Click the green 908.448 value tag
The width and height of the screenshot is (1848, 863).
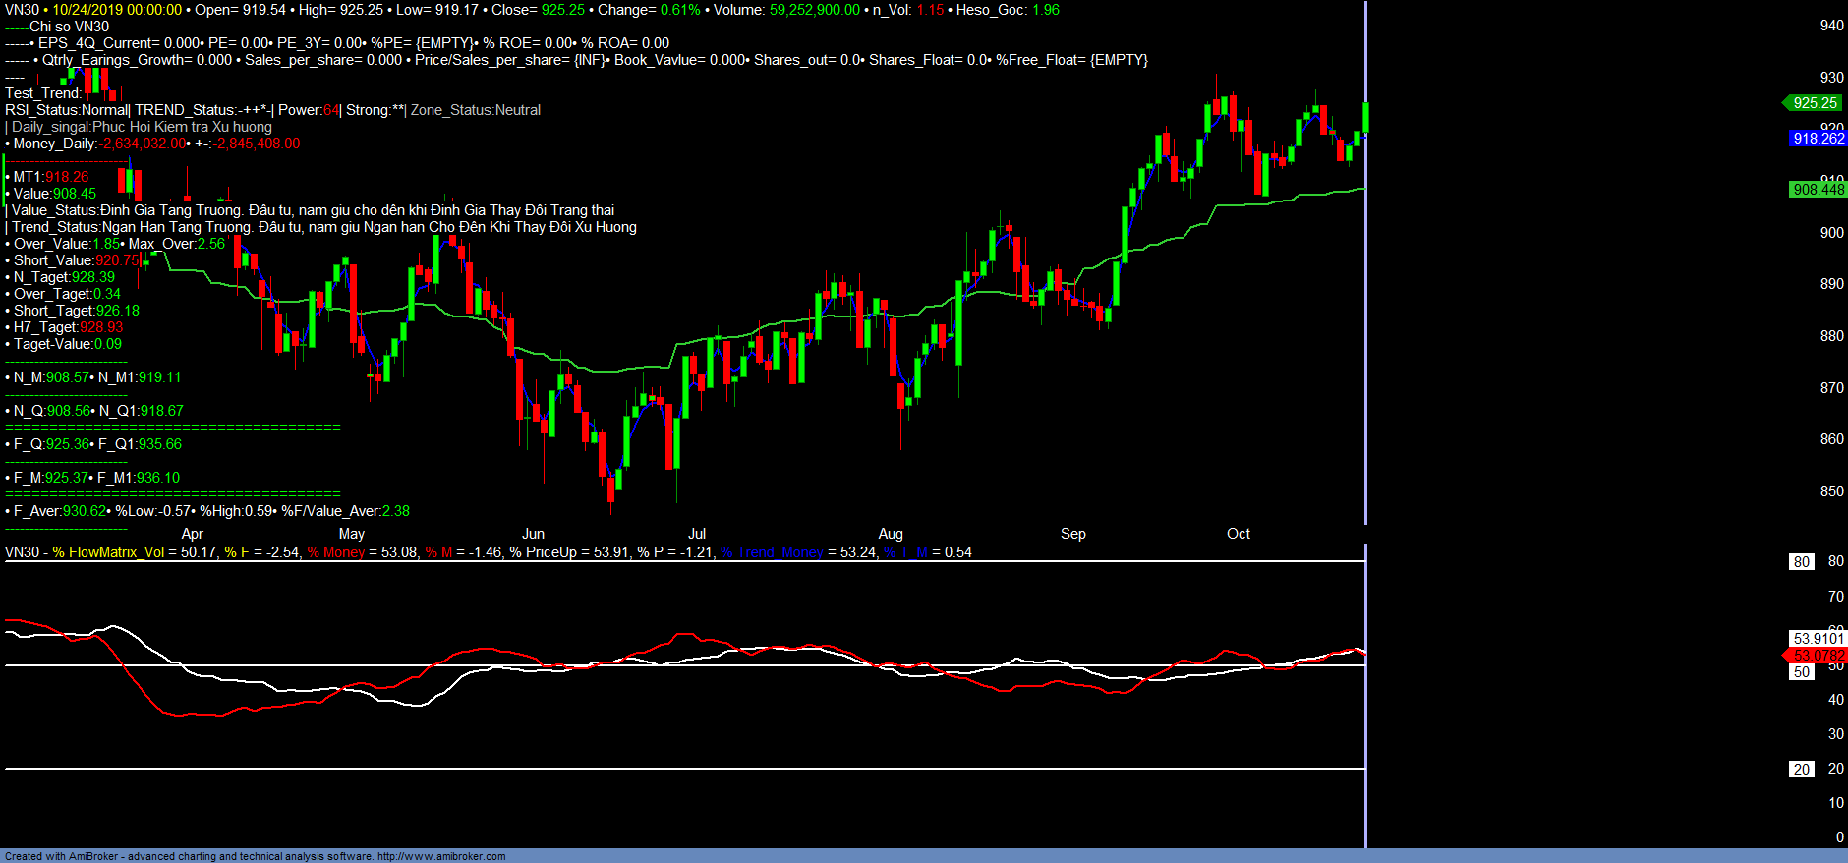[1818, 190]
